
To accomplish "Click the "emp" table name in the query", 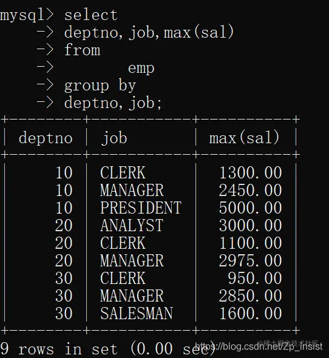I will click(141, 69).
